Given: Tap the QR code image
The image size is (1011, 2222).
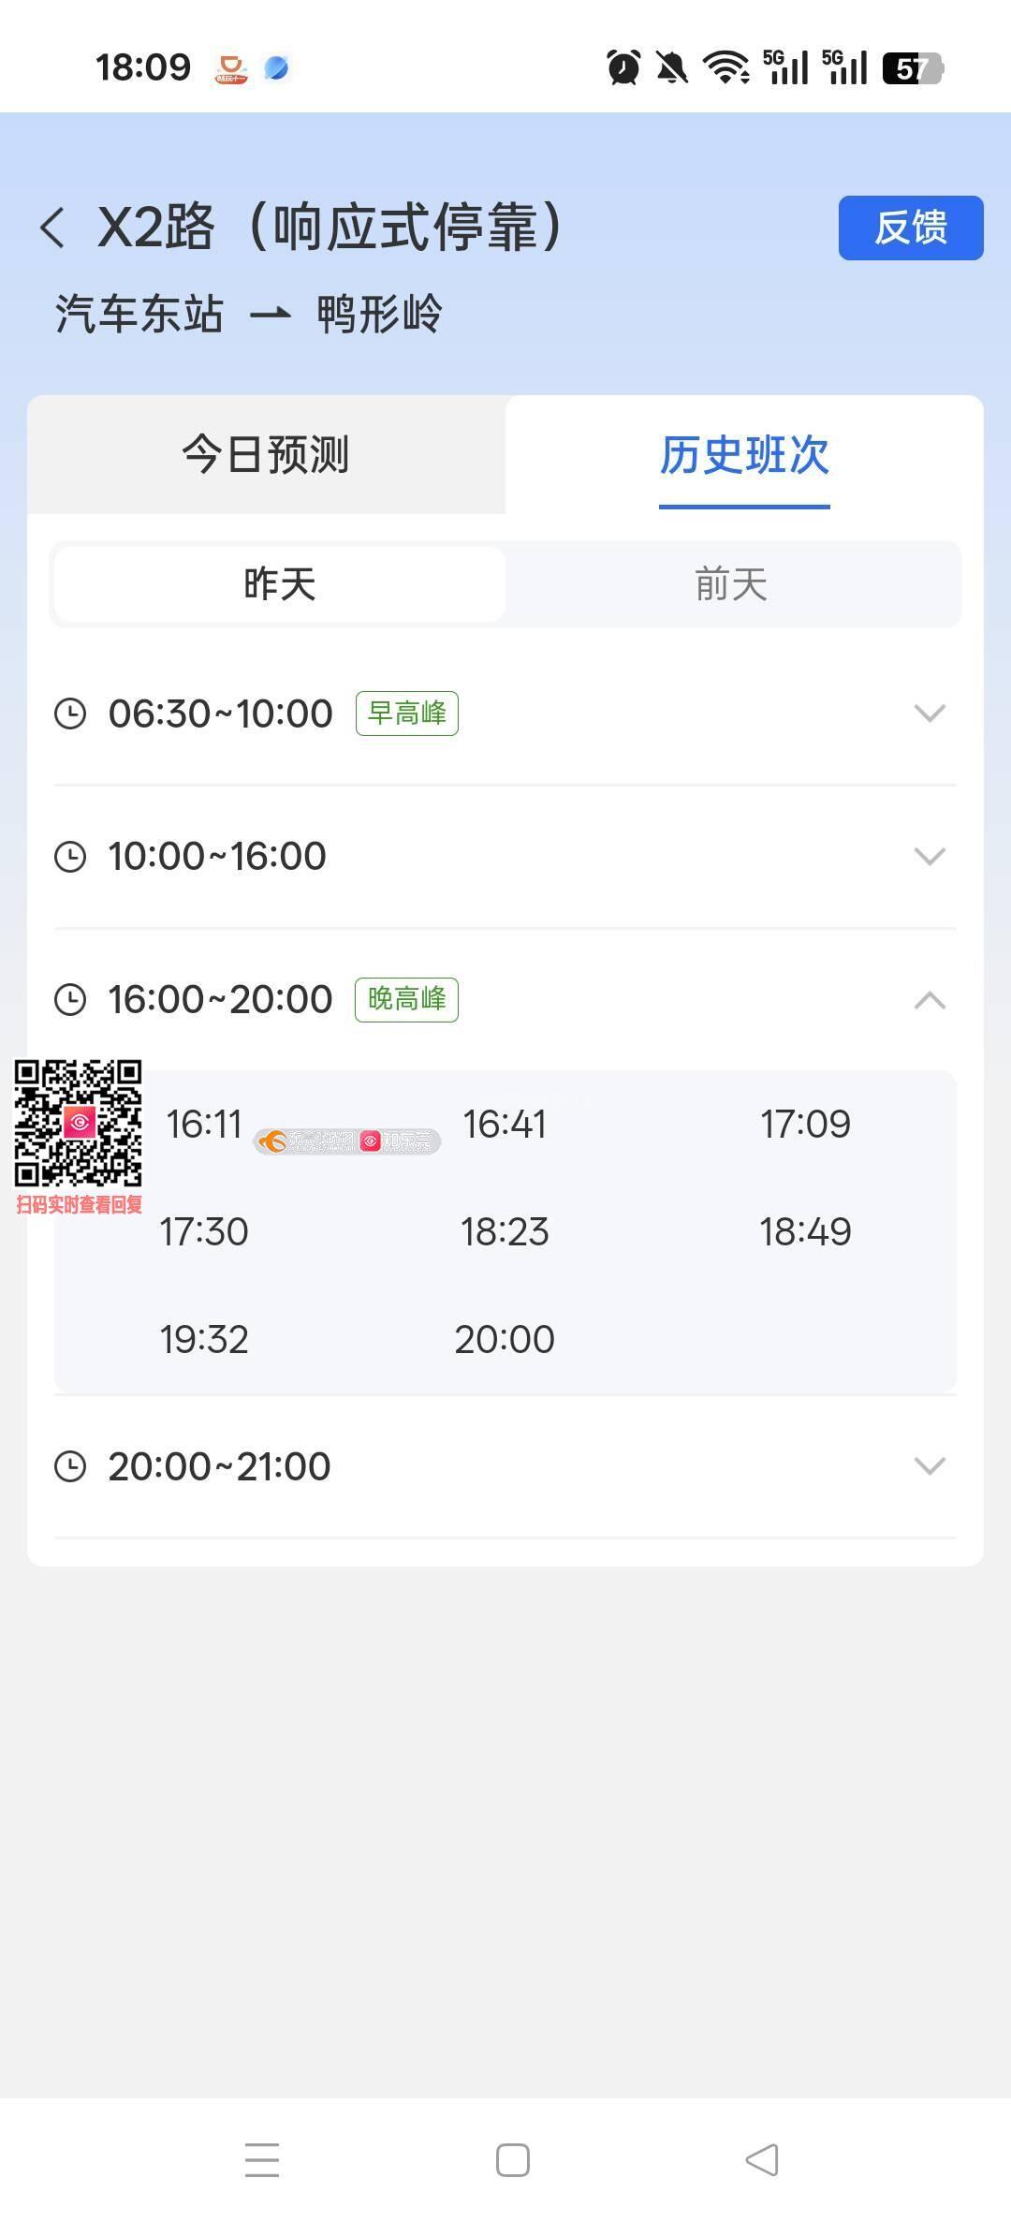Looking at the screenshot, I should pyautogui.click(x=78, y=1124).
